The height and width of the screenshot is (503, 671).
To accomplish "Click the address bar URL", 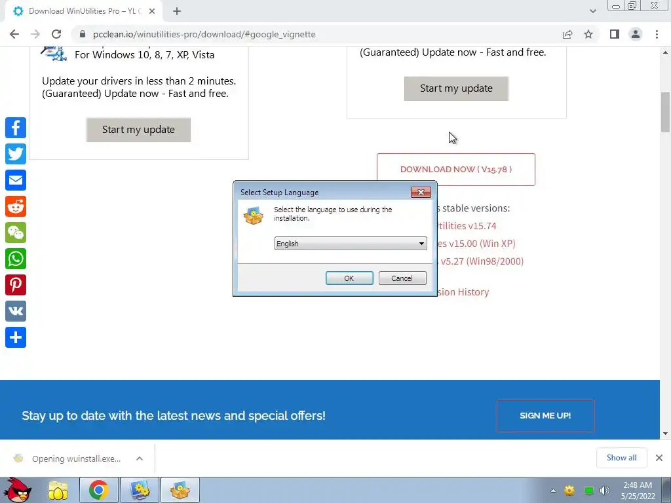I will coord(204,34).
